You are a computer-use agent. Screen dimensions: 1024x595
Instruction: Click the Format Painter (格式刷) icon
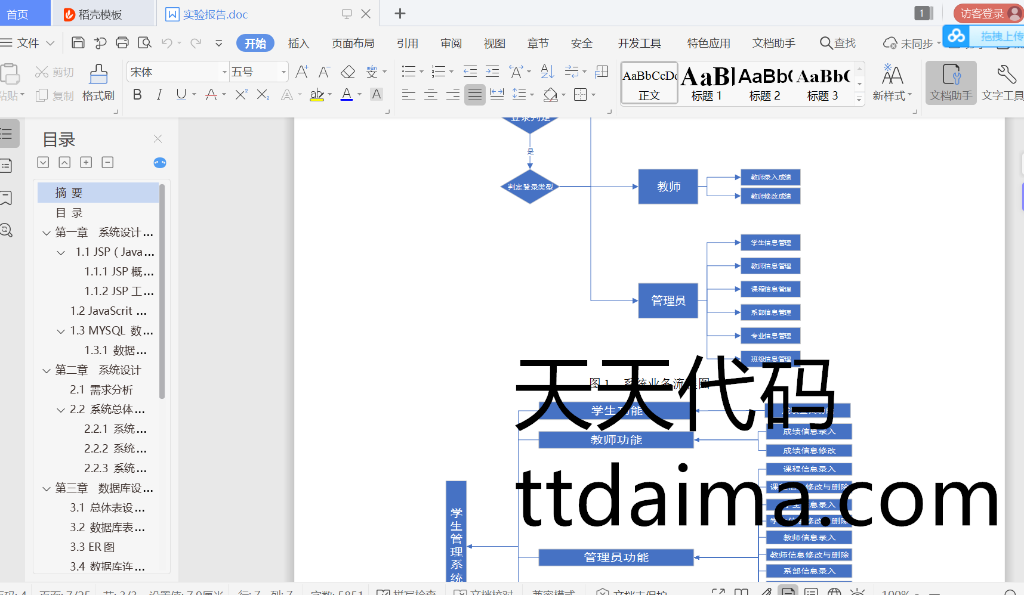point(98,82)
